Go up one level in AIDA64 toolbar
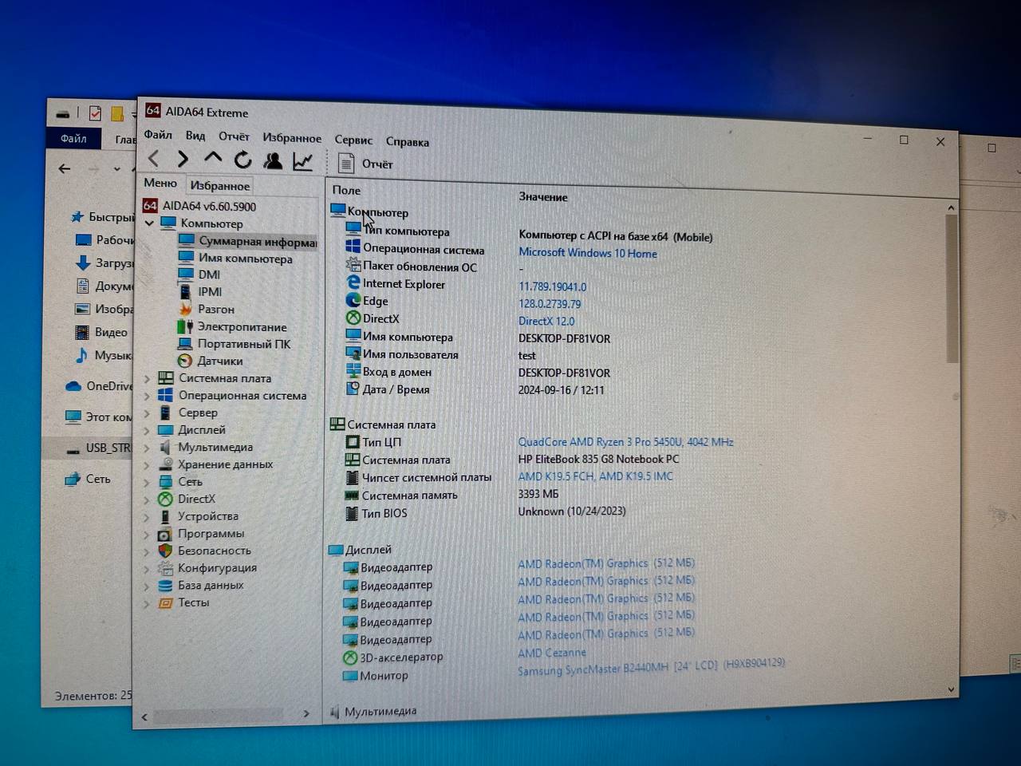The width and height of the screenshot is (1021, 766). click(213, 159)
